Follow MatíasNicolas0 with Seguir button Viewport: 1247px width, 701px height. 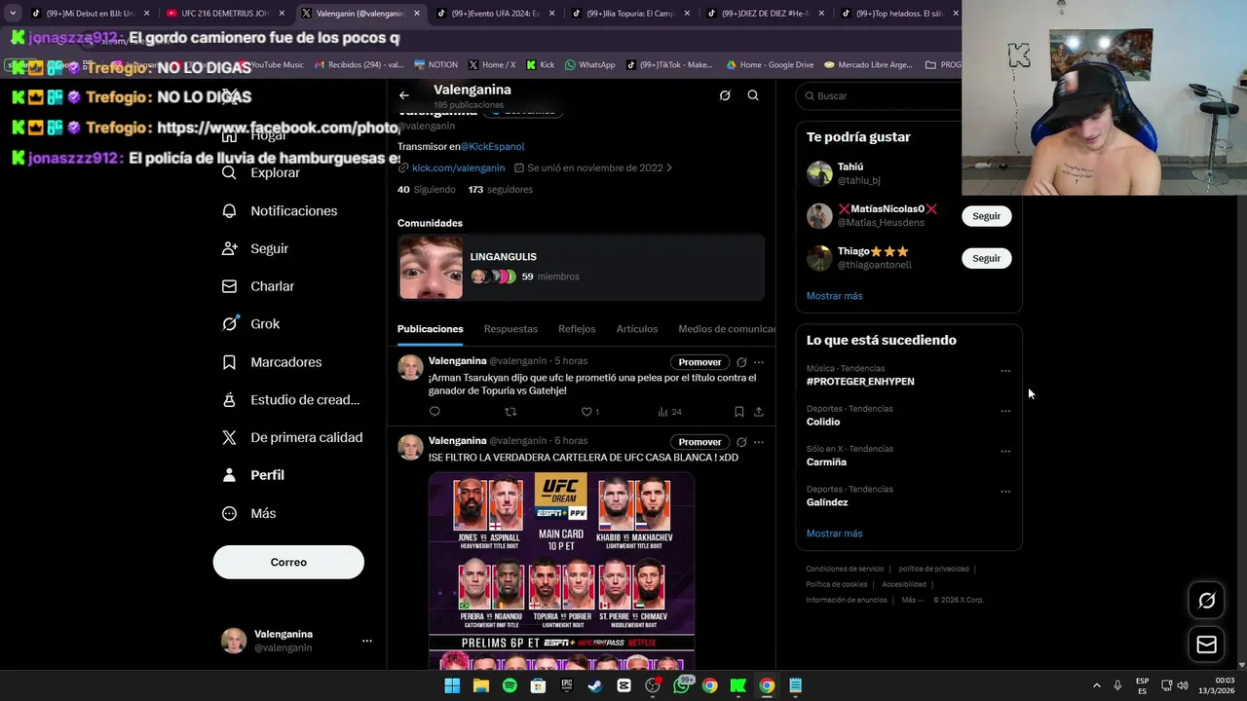(986, 216)
